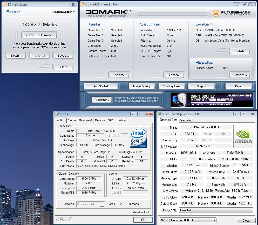Expand the NVIDIA SLI dropdown
Image resolution: width=258 pixels, height=225 pixels.
(251, 210)
